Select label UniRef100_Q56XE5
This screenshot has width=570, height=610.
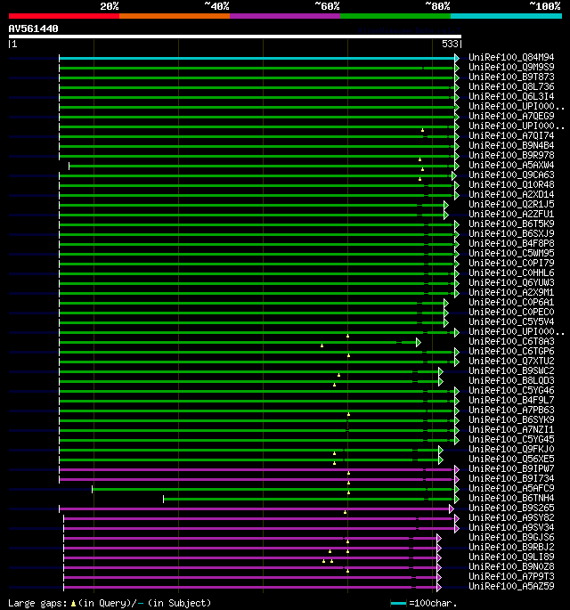click(x=511, y=459)
